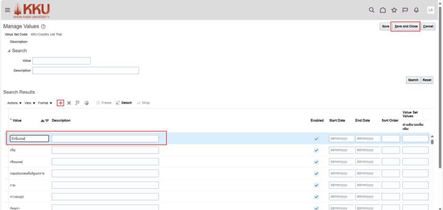The height and width of the screenshot is (210, 443).
Task: Open the Favorites star icon
Action: pos(394,10)
